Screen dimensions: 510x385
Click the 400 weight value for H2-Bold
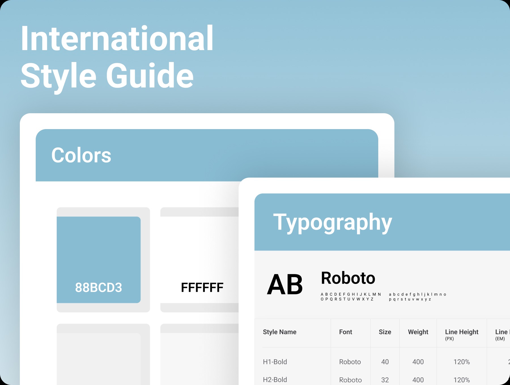418,380
